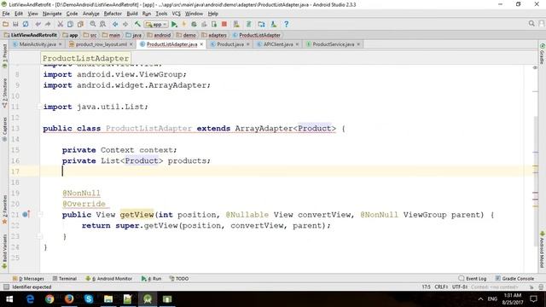Close the ProductListAdapter.java tab

(x=201, y=44)
